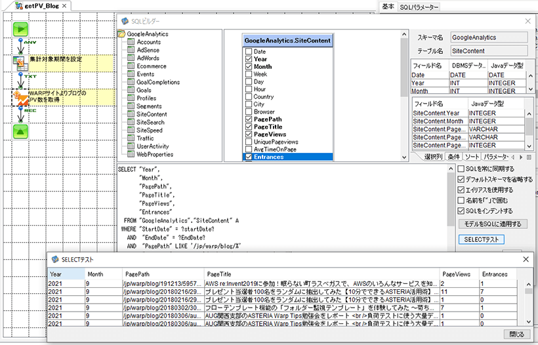Image resolution: width=538 pixels, height=345 pixels.
Task: Click the Accounts table icon
Action: click(131, 42)
